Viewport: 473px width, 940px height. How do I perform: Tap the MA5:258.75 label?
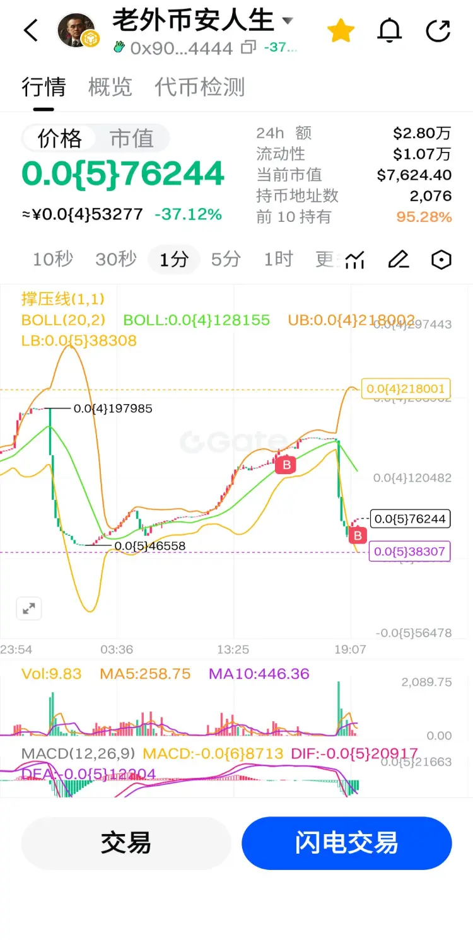click(145, 673)
